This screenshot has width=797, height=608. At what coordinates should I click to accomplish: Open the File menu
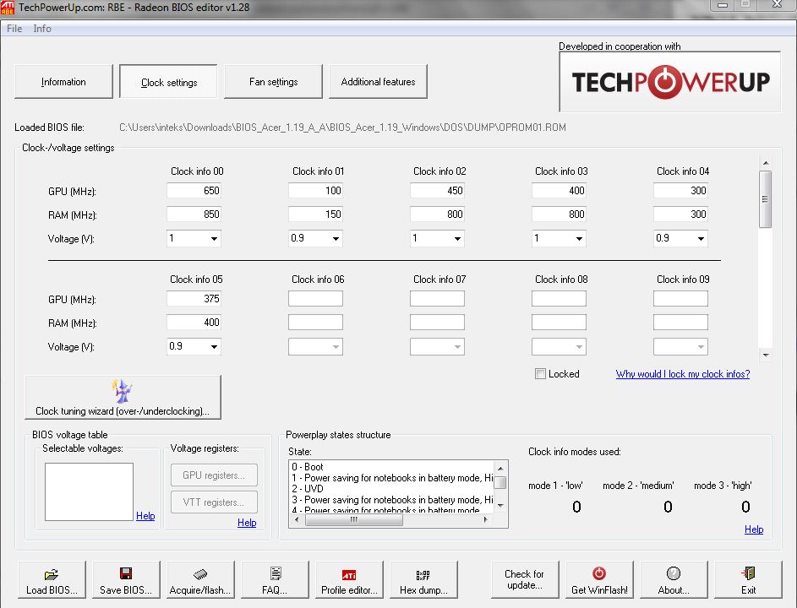pyautogui.click(x=14, y=29)
